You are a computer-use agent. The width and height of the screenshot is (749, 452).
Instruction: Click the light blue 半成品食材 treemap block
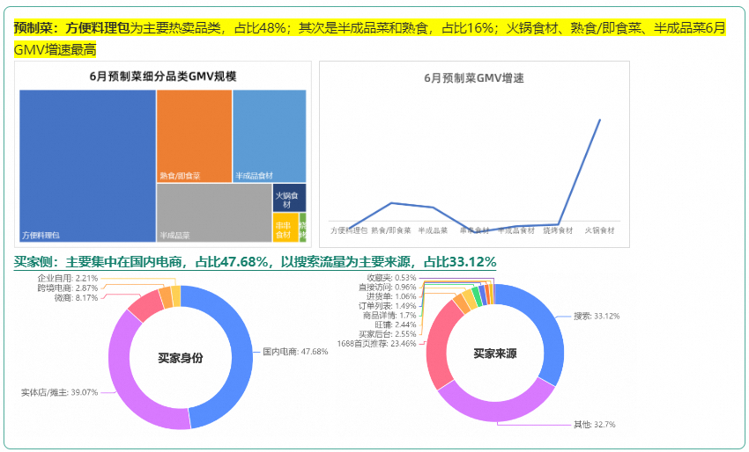coord(269,135)
